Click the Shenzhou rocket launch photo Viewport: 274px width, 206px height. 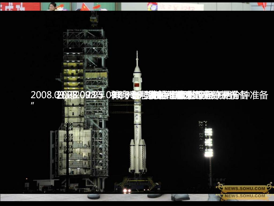(x=137, y=102)
